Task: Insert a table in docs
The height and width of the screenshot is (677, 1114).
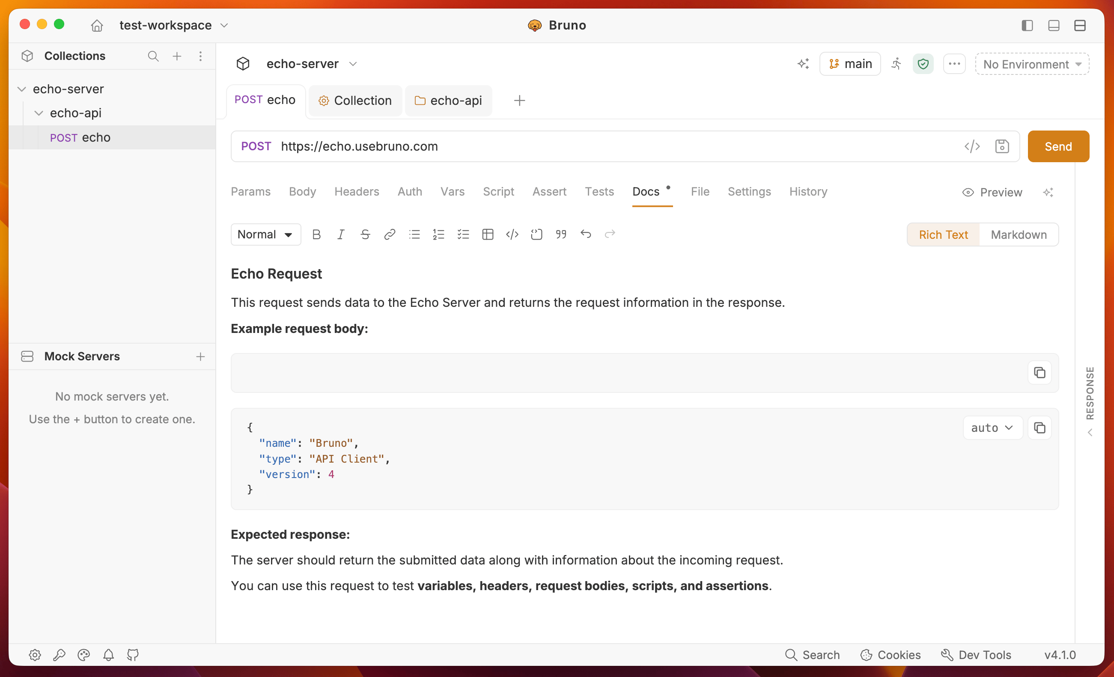Action: [x=487, y=235]
